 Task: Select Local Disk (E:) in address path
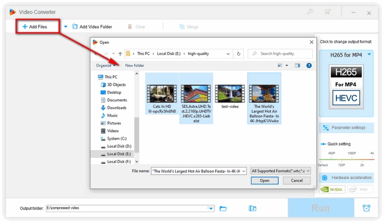(x=169, y=54)
